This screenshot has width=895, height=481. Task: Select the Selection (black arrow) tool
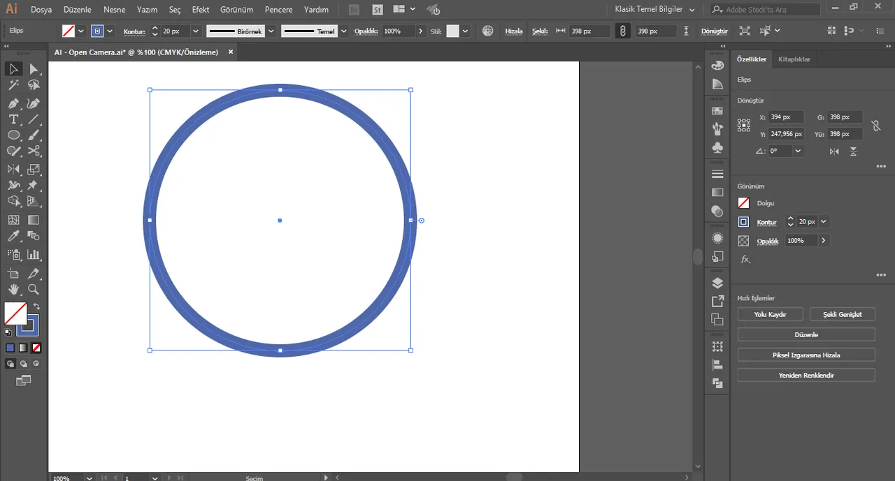click(x=13, y=68)
